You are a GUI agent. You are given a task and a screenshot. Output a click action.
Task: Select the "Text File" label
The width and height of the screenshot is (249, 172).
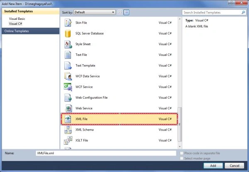click(81, 55)
